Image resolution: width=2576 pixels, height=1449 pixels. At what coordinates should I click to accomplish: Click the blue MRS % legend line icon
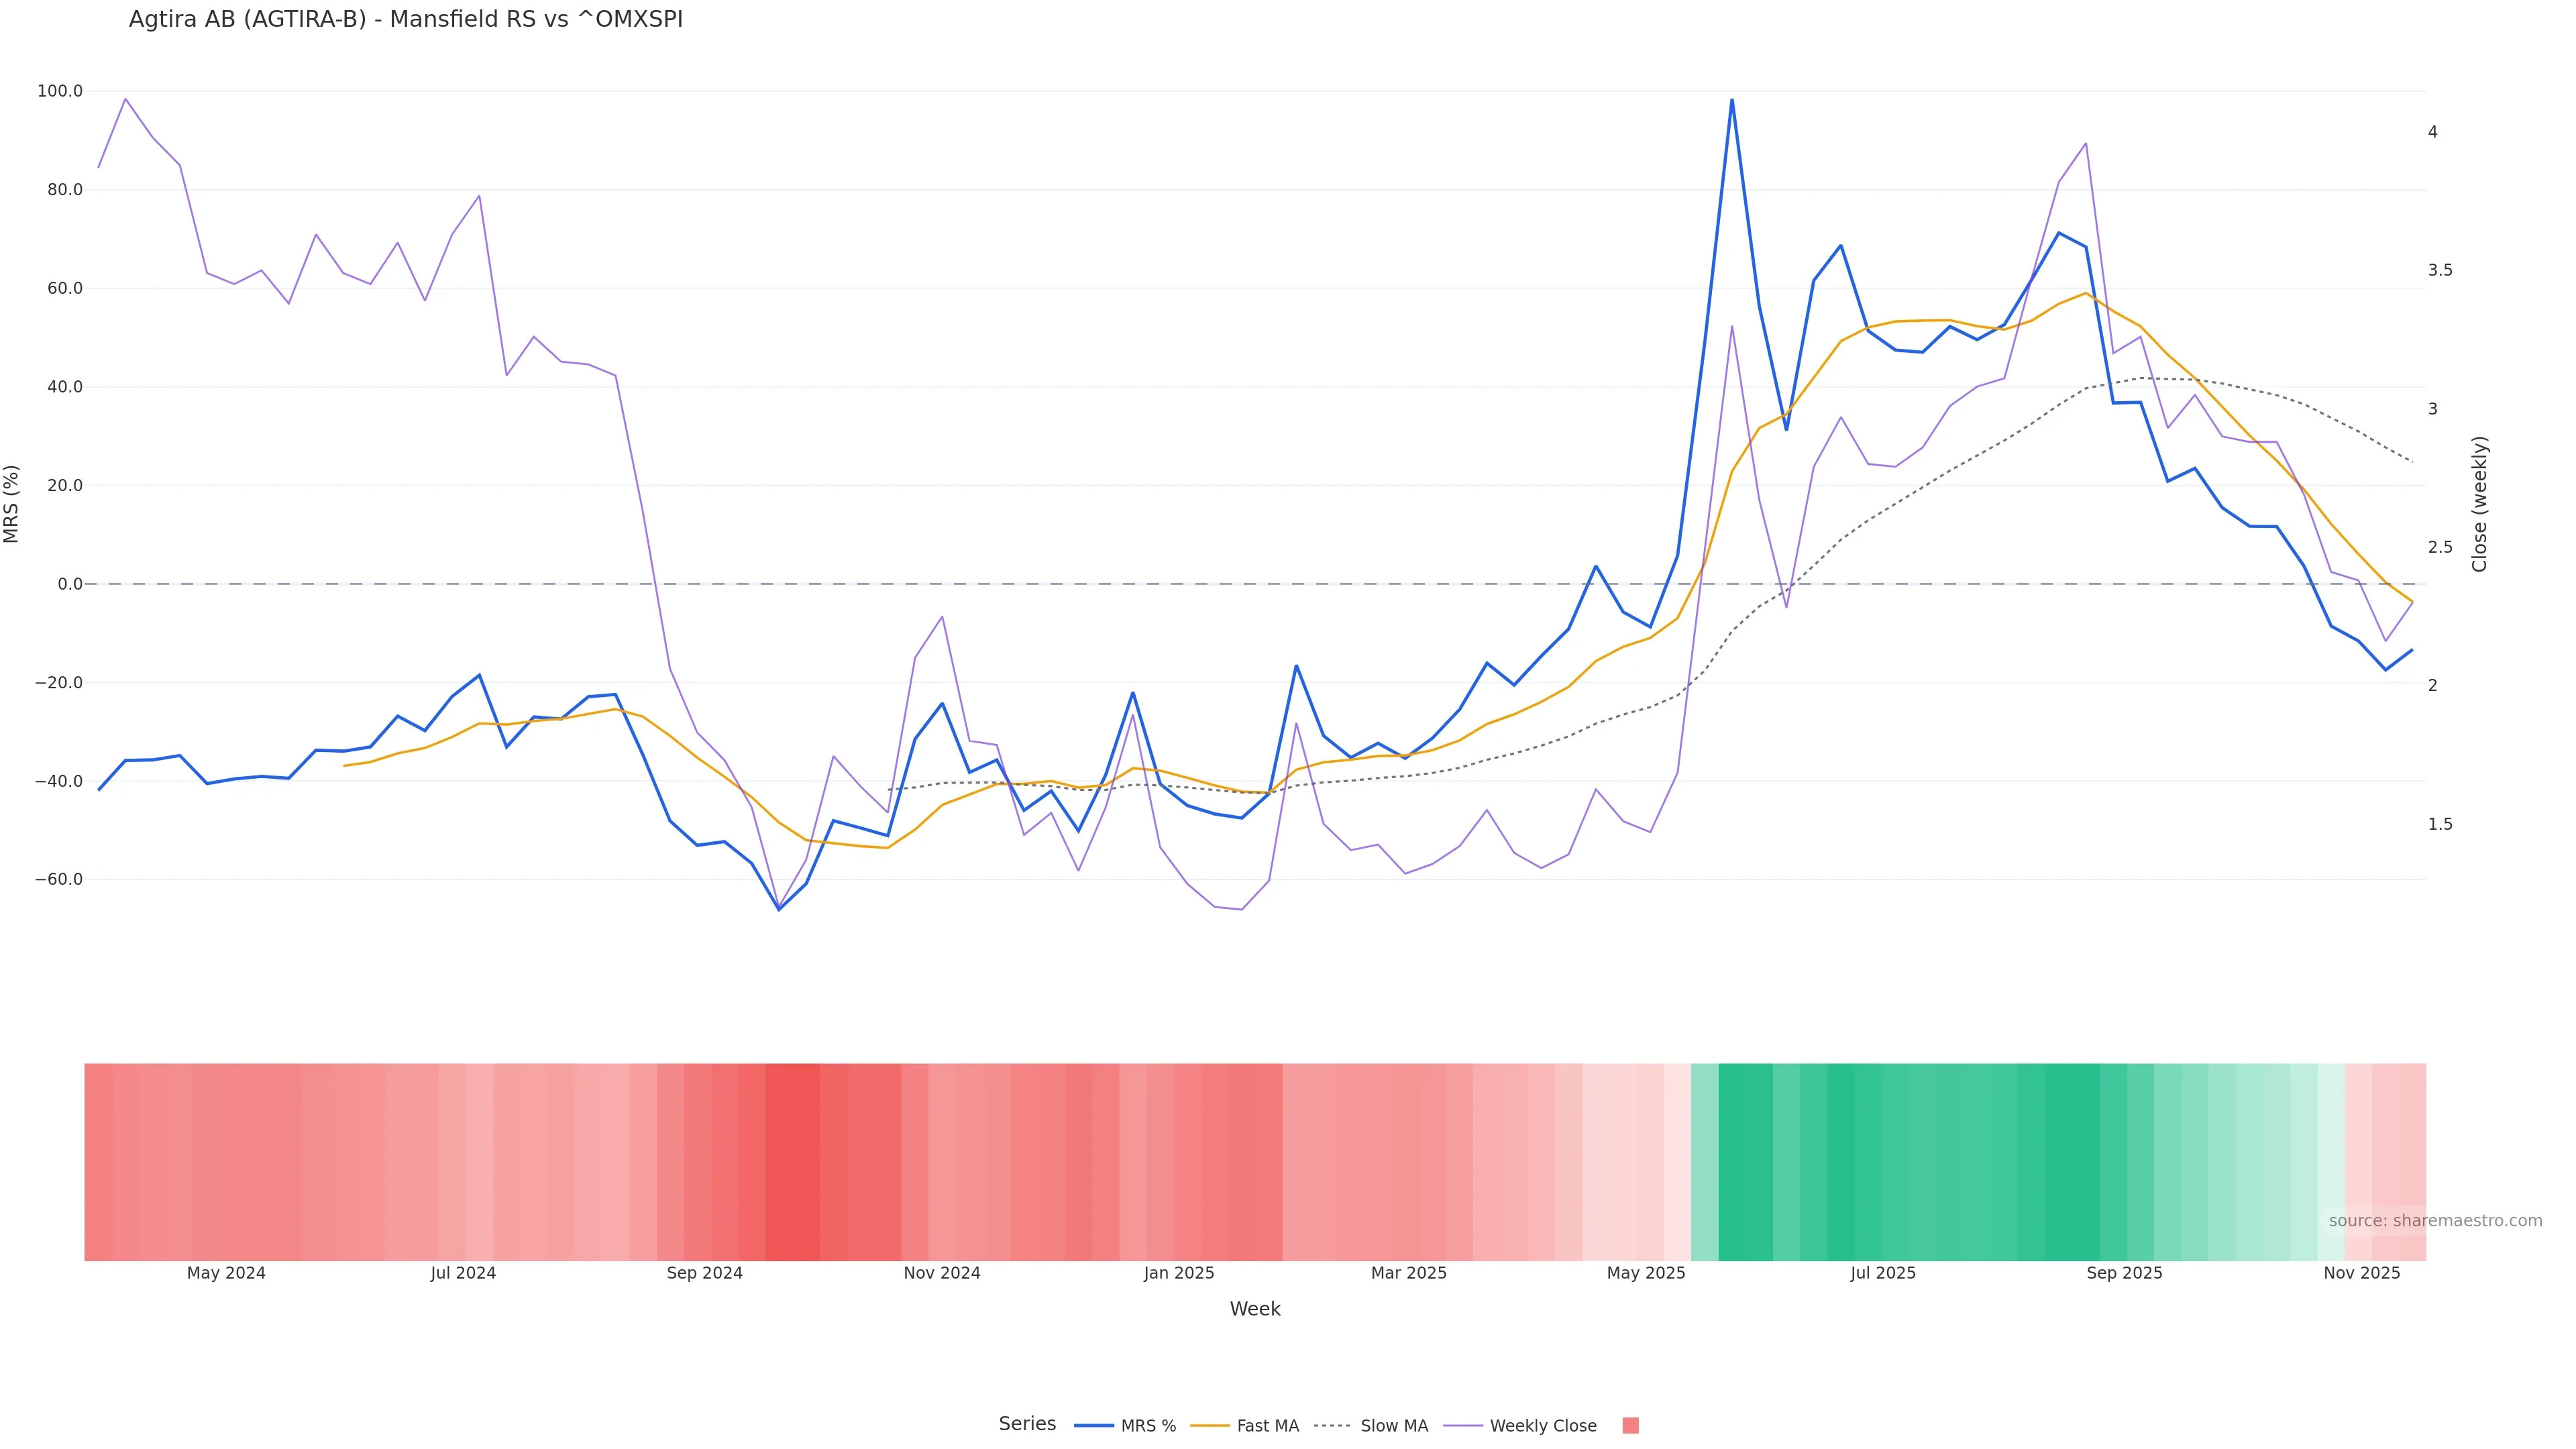1094,1426
